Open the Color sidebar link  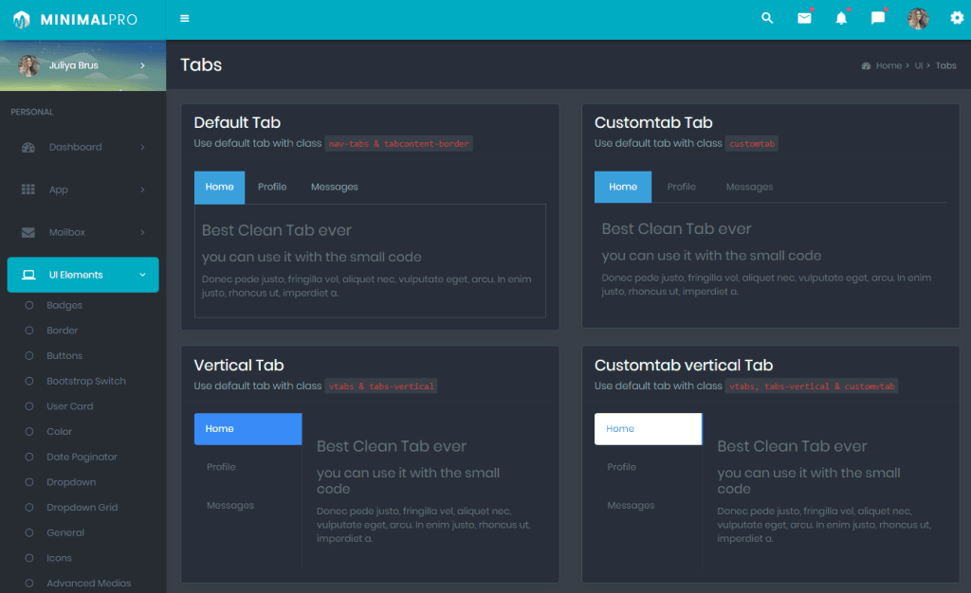(60, 432)
